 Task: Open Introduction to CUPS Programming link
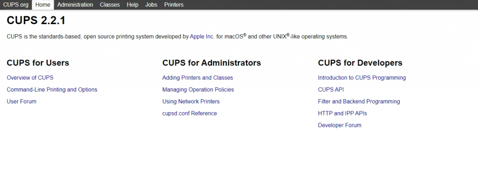[x=362, y=78]
